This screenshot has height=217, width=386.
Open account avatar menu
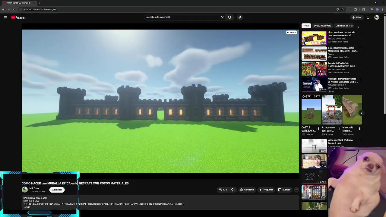pyautogui.click(x=377, y=17)
